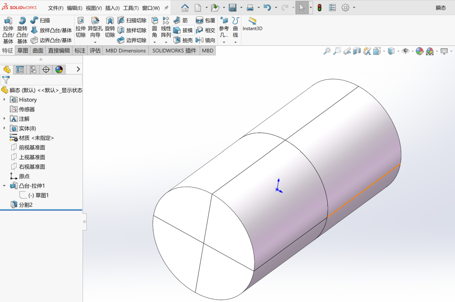Screen dimensions: 455x302
Task: Click the Wrap (包覆) tool
Action: pyautogui.click(x=206, y=20)
